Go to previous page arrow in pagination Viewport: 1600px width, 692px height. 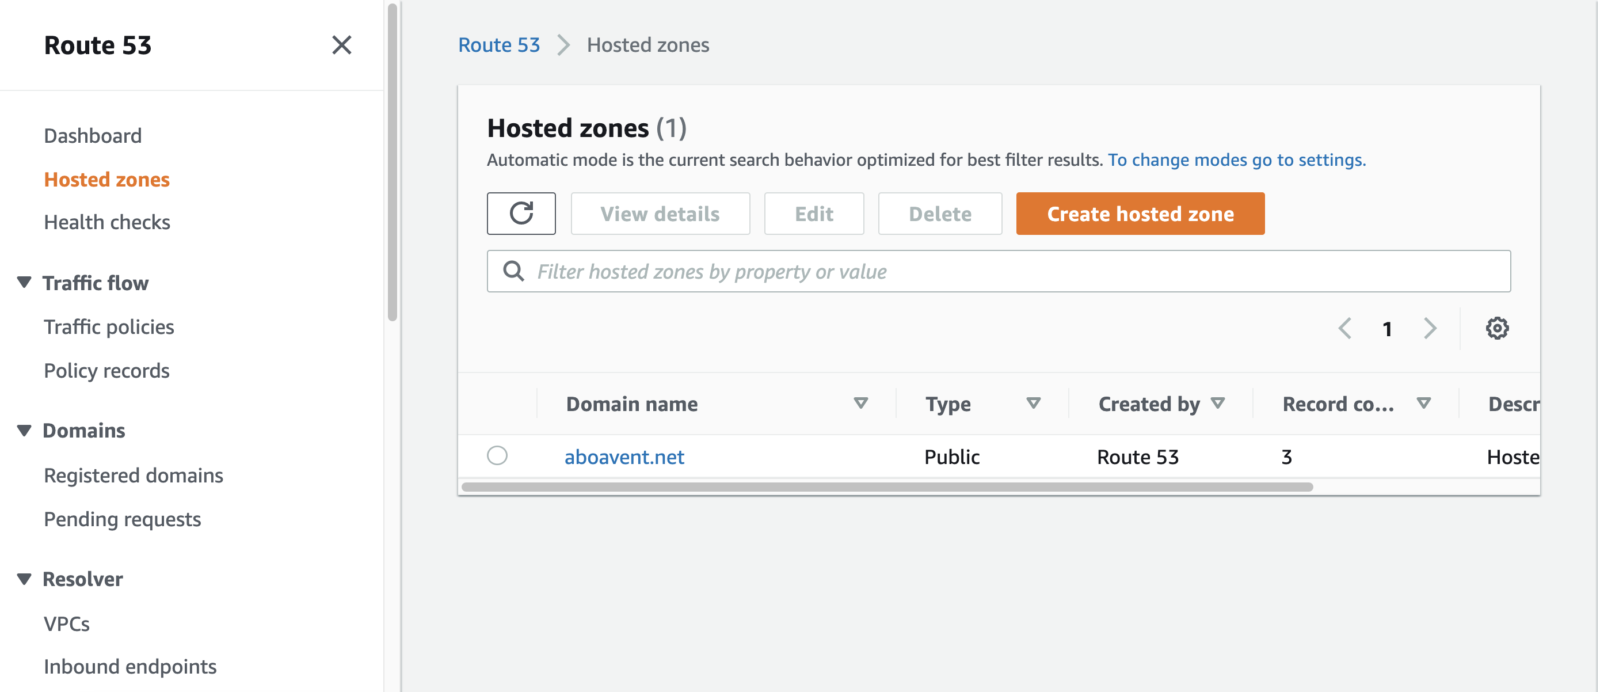point(1344,328)
